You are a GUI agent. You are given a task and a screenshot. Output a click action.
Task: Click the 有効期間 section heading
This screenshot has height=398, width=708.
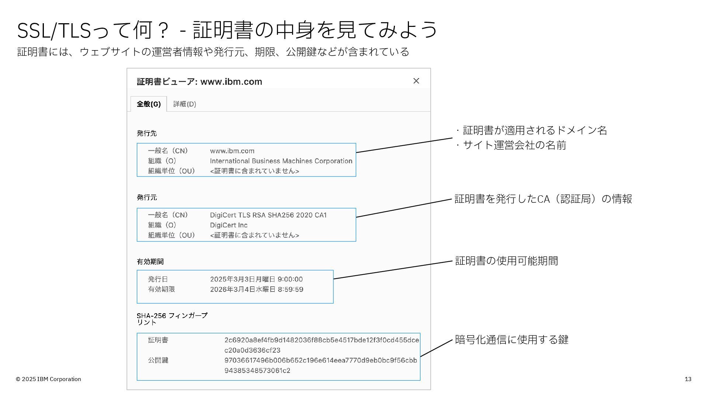coord(150,262)
